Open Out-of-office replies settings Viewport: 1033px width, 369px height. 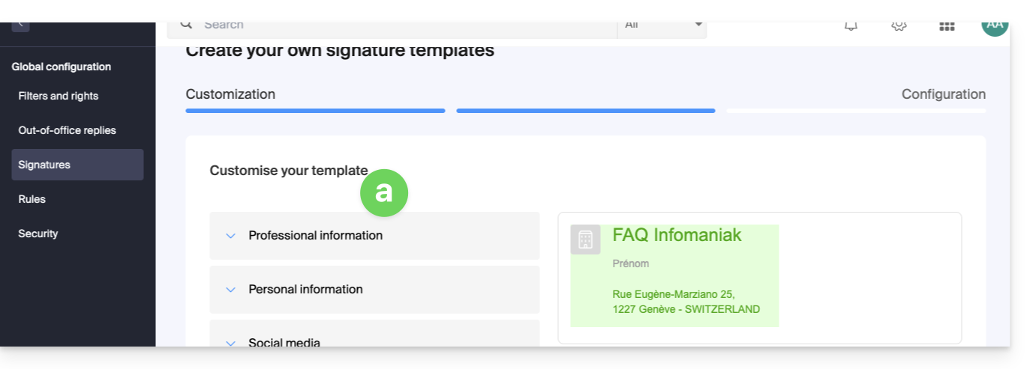click(68, 130)
